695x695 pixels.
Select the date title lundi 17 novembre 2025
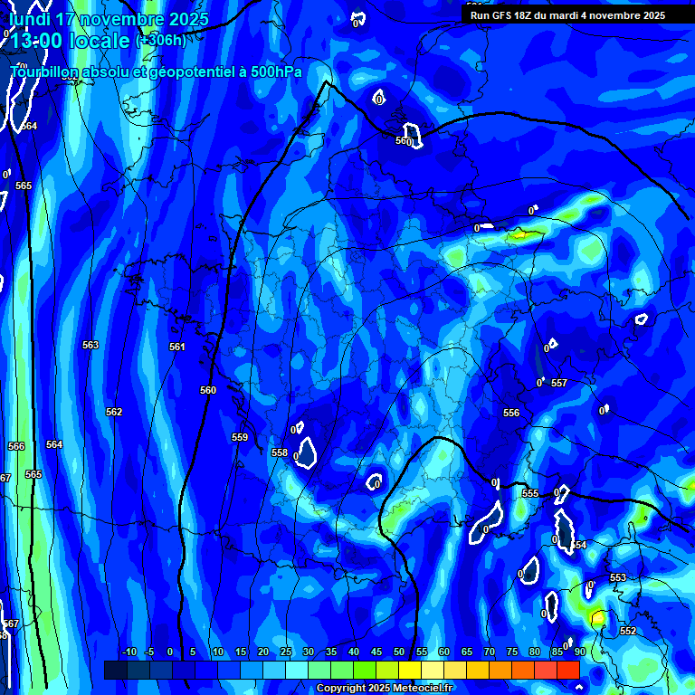coord(109,19)
